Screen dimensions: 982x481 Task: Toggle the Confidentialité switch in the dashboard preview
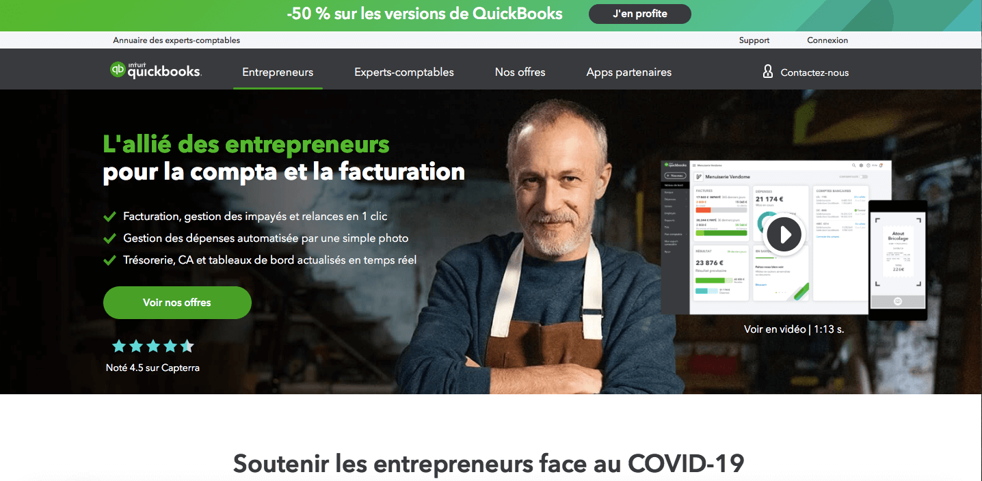pos(864,176)
